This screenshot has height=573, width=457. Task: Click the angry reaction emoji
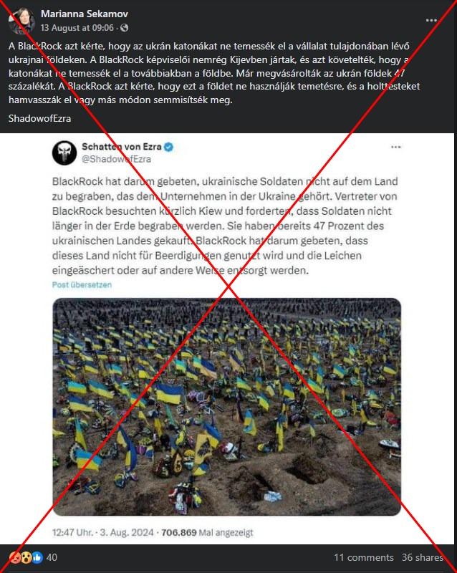pos(15,557)
